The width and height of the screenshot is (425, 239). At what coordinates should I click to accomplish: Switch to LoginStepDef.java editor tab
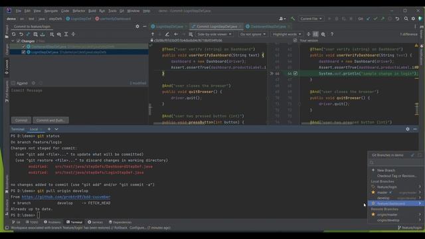(169, 27)
